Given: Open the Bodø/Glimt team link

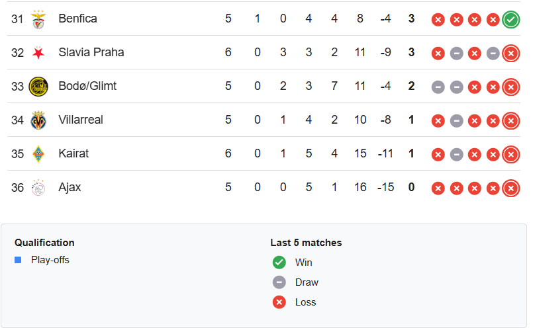Looking at the screenshot, I should click(87, 86).
